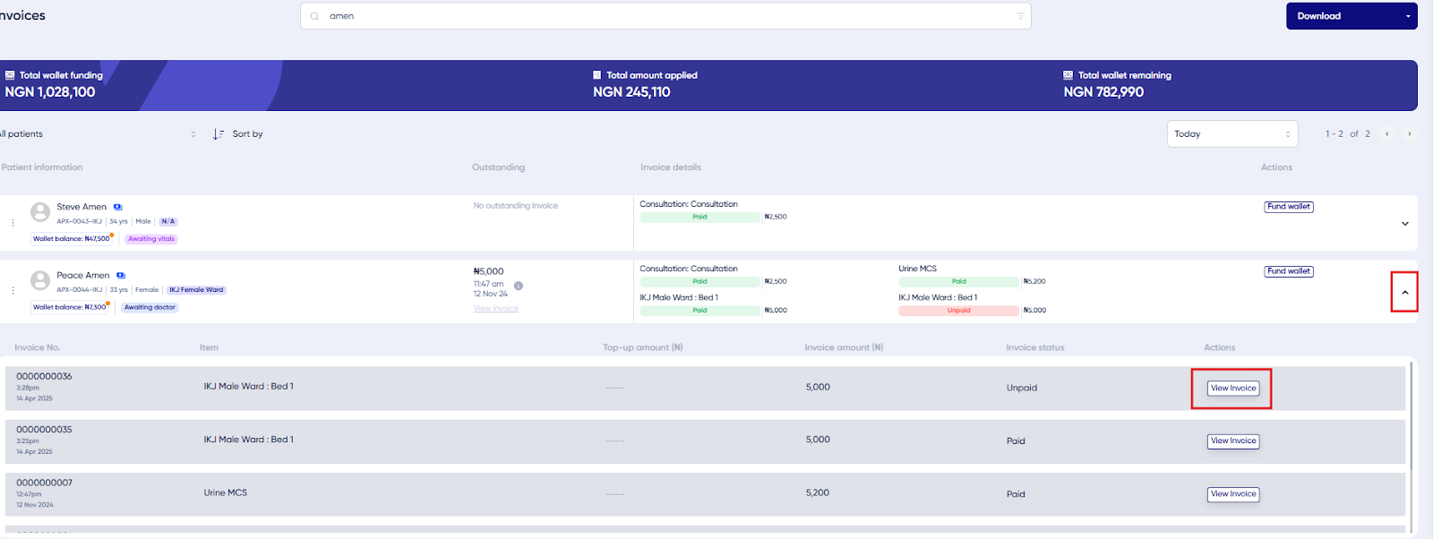The width and height of the screenshot is (1433, 539).
Task: Click the search magnifier icon
Action: (314, 16)
